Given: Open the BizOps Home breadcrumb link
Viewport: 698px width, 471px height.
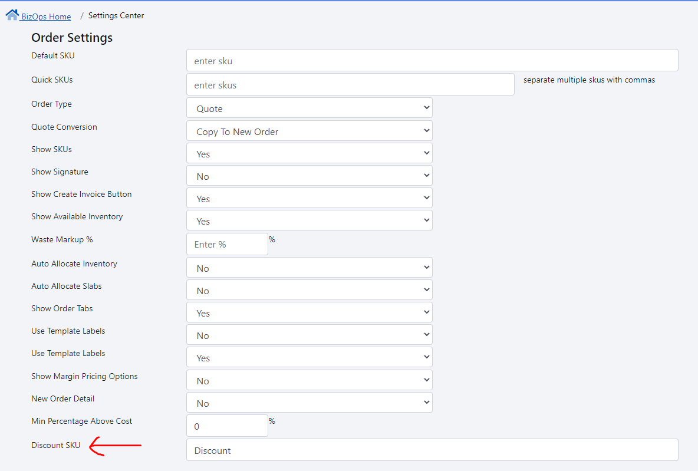Looking at the screenshot, I should [45, 17].
